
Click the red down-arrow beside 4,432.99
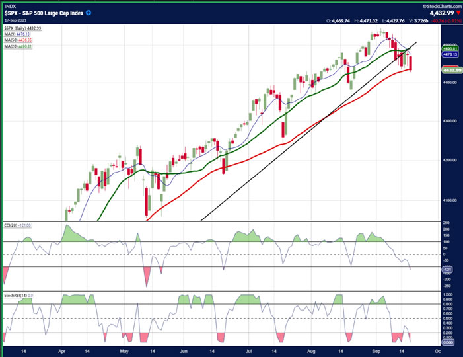coord(458,13)
